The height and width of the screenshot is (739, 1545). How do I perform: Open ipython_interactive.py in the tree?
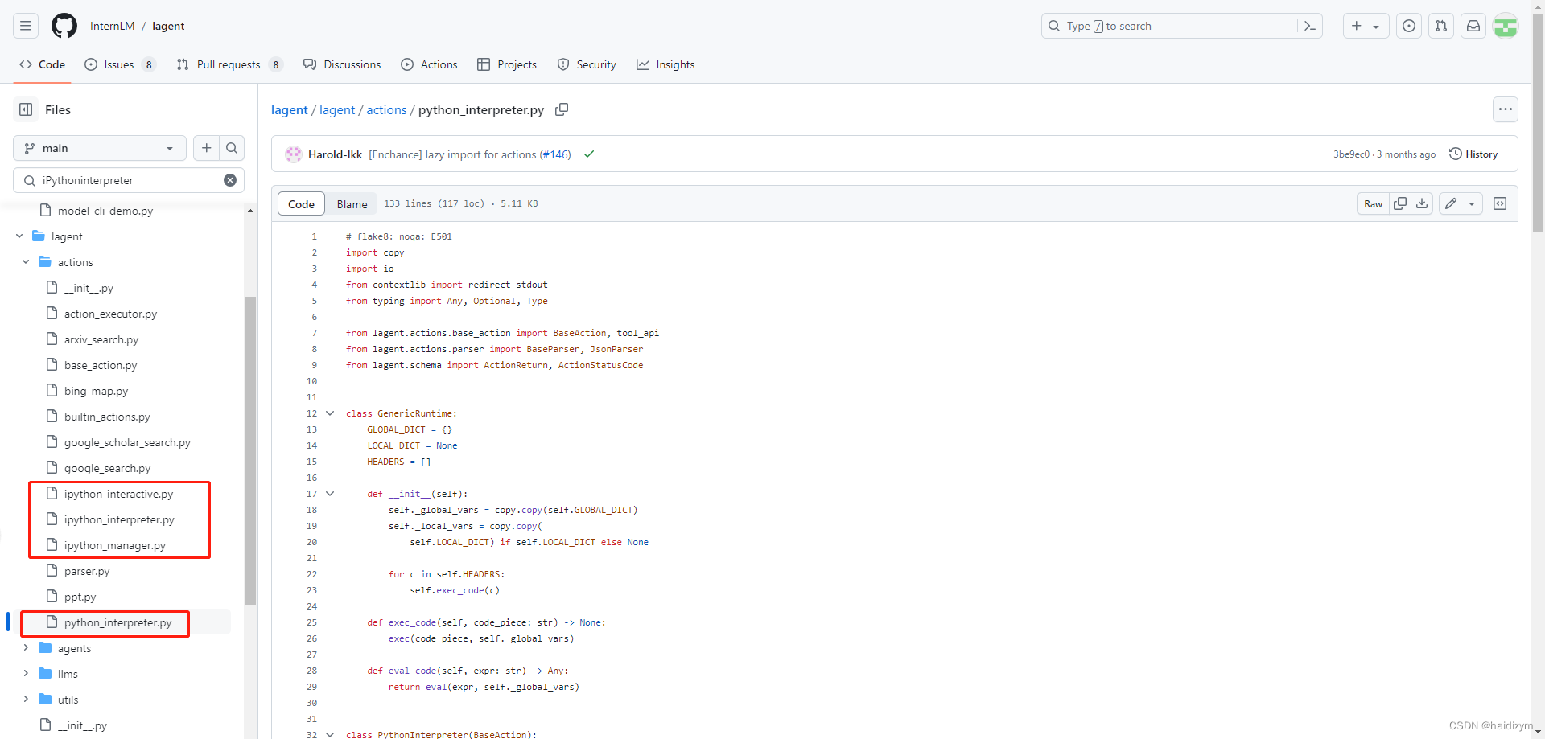118,494
